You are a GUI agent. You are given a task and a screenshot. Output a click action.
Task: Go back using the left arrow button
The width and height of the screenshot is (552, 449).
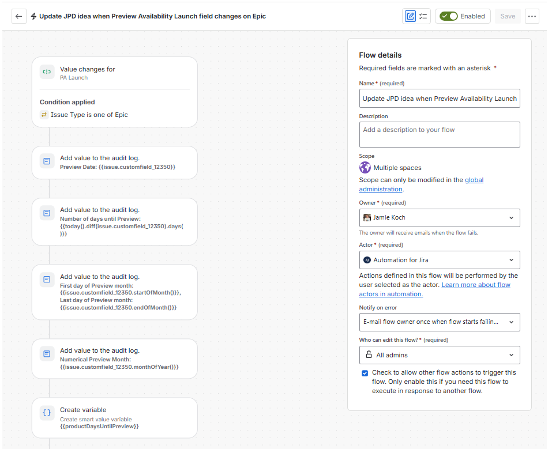pyautogui.click(x=18, y=16)
